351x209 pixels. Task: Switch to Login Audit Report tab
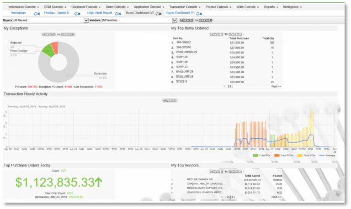99,13
